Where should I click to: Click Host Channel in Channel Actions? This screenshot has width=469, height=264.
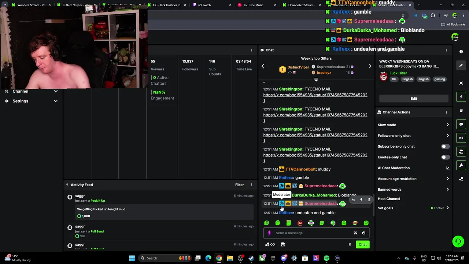click(x=389, y=199)
